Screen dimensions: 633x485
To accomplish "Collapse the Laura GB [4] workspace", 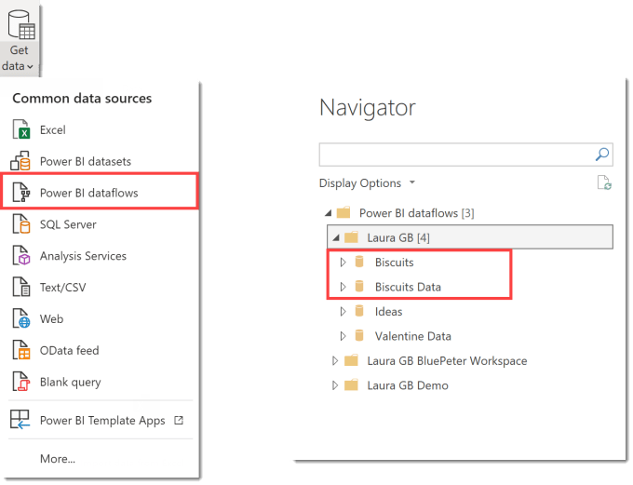I will tap(336, 238).
